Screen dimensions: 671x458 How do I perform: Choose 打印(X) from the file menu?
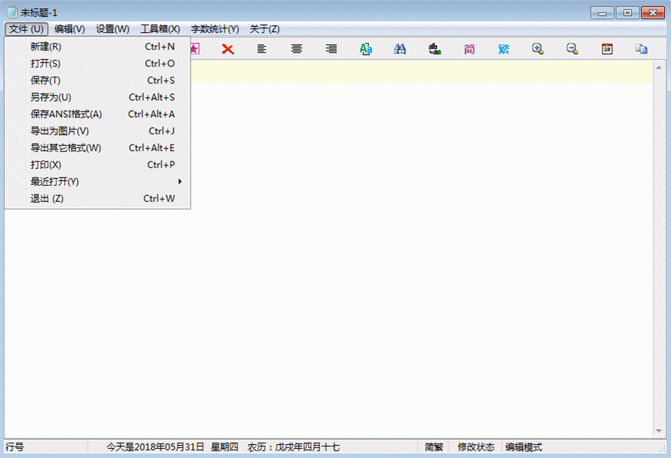98,164
